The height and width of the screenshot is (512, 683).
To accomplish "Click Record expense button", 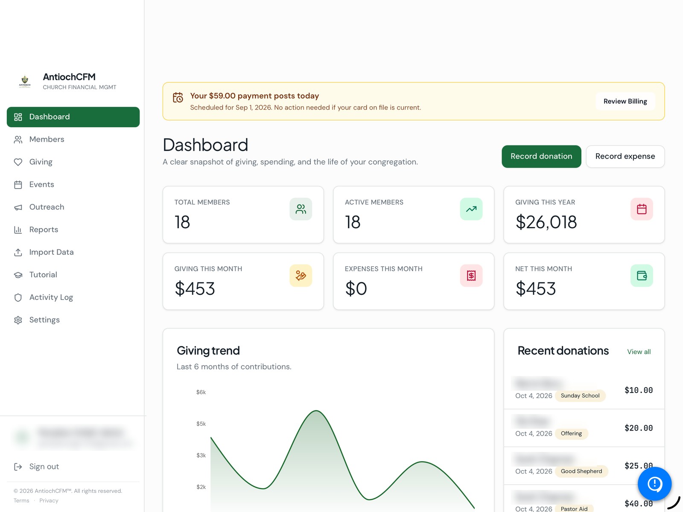I will (x=625, y=157).
